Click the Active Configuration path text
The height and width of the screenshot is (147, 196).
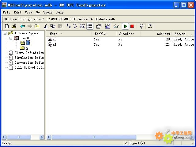pyautogui.click(x=81, y=19)
